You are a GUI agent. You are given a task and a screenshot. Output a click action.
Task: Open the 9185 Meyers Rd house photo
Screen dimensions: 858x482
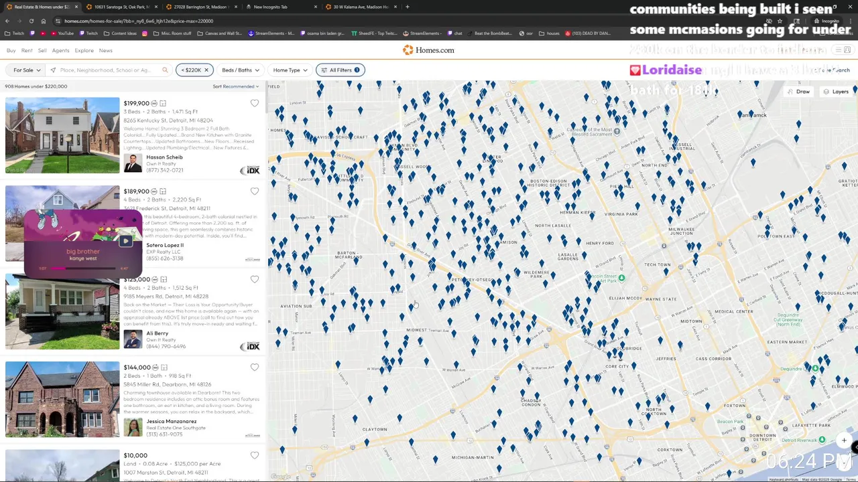pyautogui.click(x=62, y=311)
